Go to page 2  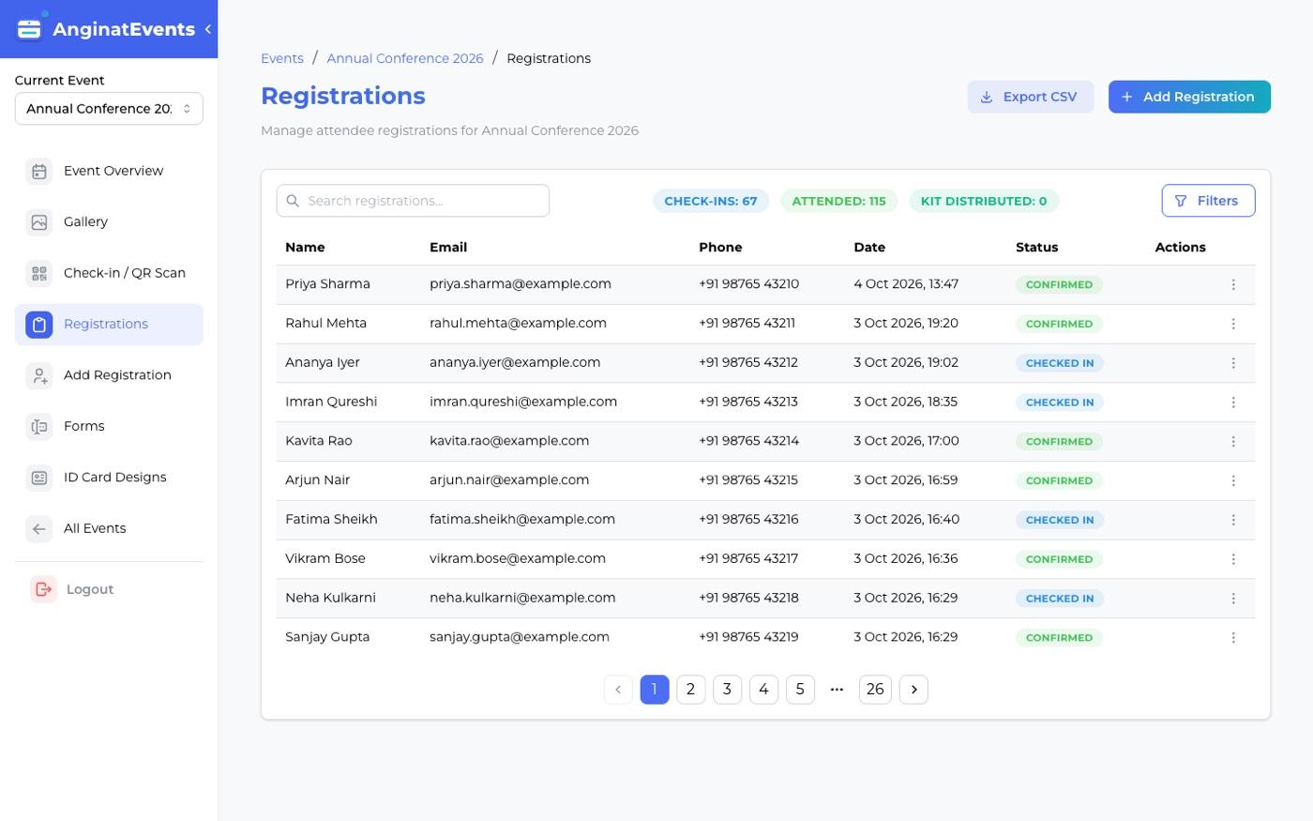pyautogui.click(x=691, y=690)
